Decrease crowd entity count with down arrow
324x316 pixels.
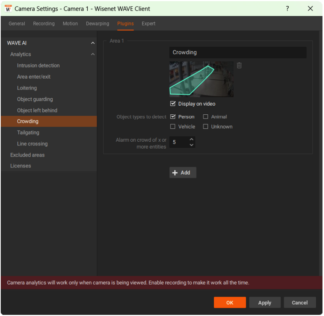[192, 145]
